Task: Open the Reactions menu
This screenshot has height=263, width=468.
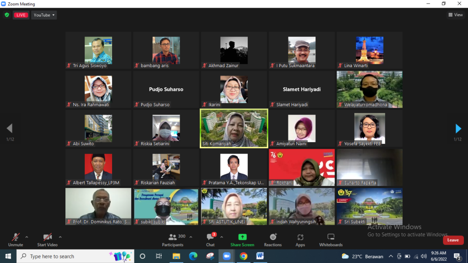Action: click(273, 239)
